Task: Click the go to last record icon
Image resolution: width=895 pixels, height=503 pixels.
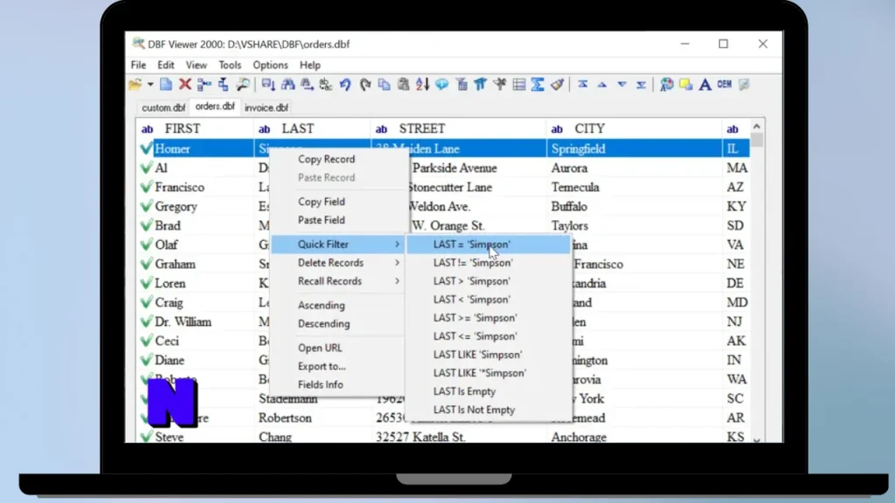Action: [641, 85]
